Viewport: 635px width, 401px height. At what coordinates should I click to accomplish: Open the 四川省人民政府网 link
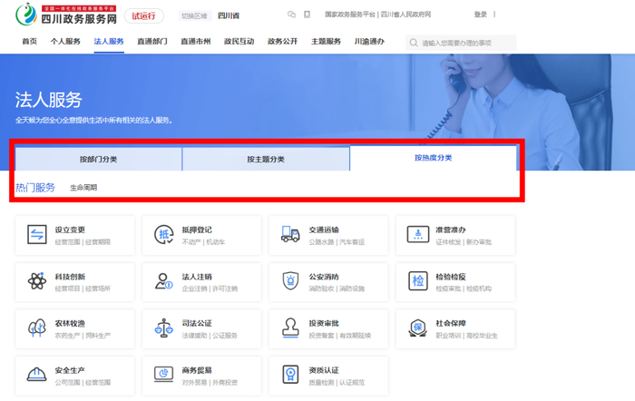(x=405, y=15)
